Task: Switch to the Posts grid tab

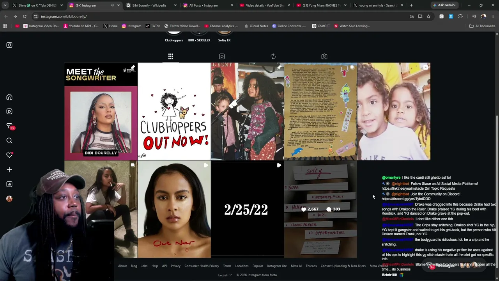Action: tap(171, 57)
